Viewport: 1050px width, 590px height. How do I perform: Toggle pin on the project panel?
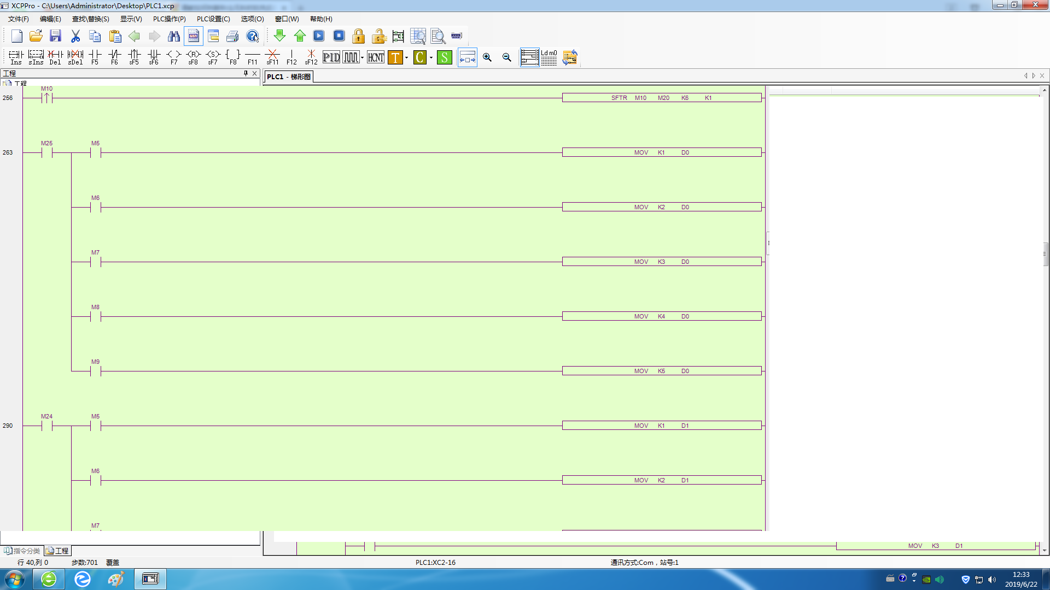[x=246, y=73]
